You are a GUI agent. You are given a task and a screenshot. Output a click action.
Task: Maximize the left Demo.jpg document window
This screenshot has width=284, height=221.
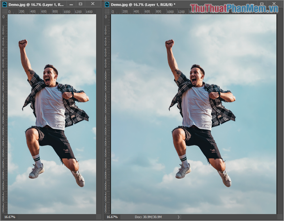point(81,4)
